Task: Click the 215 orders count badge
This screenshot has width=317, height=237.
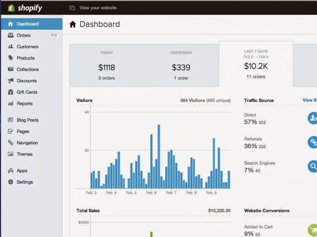Action: [x=53, y=35]
